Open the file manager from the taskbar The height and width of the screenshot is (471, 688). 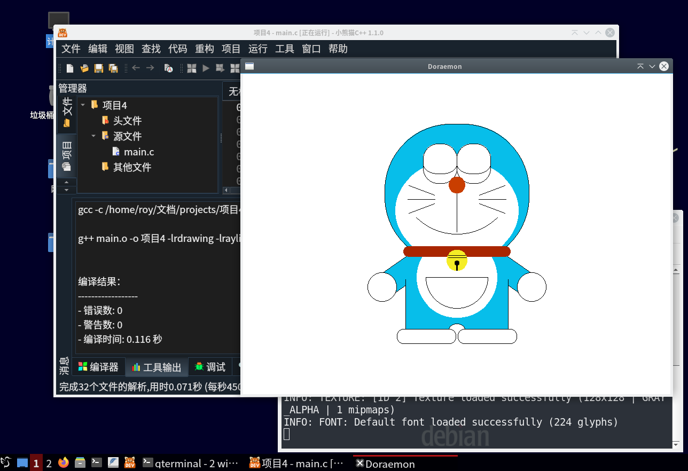pyautogui.click(x=80, y=463)
